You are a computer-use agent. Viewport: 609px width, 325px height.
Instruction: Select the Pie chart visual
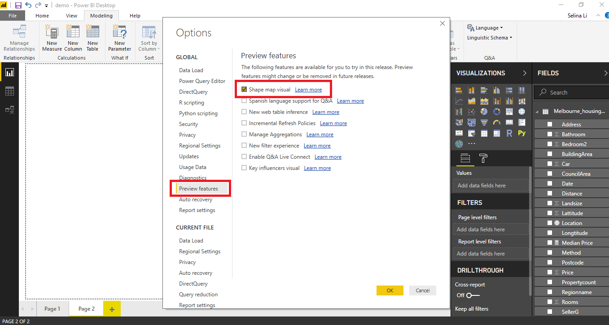coord(484,111)
